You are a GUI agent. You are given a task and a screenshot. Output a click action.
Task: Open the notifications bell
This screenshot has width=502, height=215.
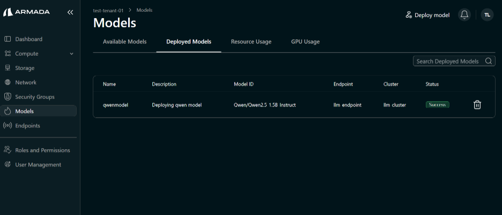pos(464,15)
